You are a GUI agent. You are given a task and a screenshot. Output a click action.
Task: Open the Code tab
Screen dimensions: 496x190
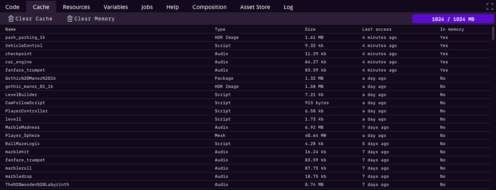12,7
